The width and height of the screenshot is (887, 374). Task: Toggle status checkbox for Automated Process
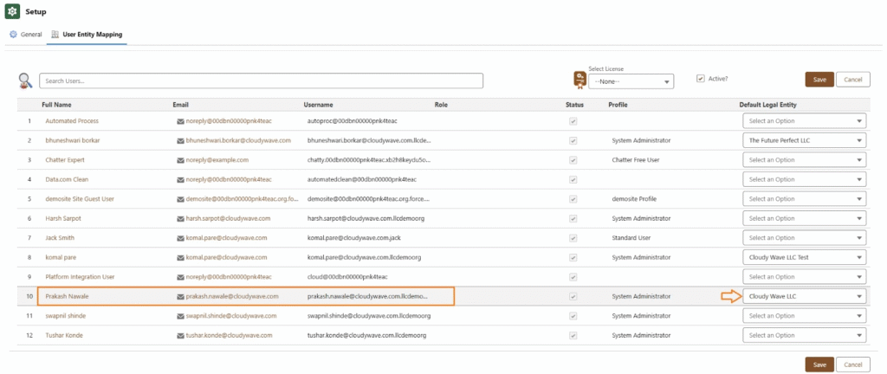(572, 121)
